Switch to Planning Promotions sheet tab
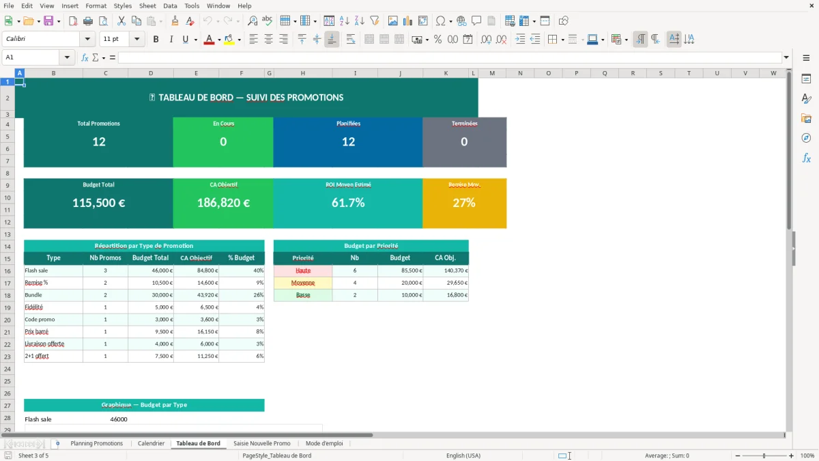This screenshot has height=461, width=819. (97, 443)
